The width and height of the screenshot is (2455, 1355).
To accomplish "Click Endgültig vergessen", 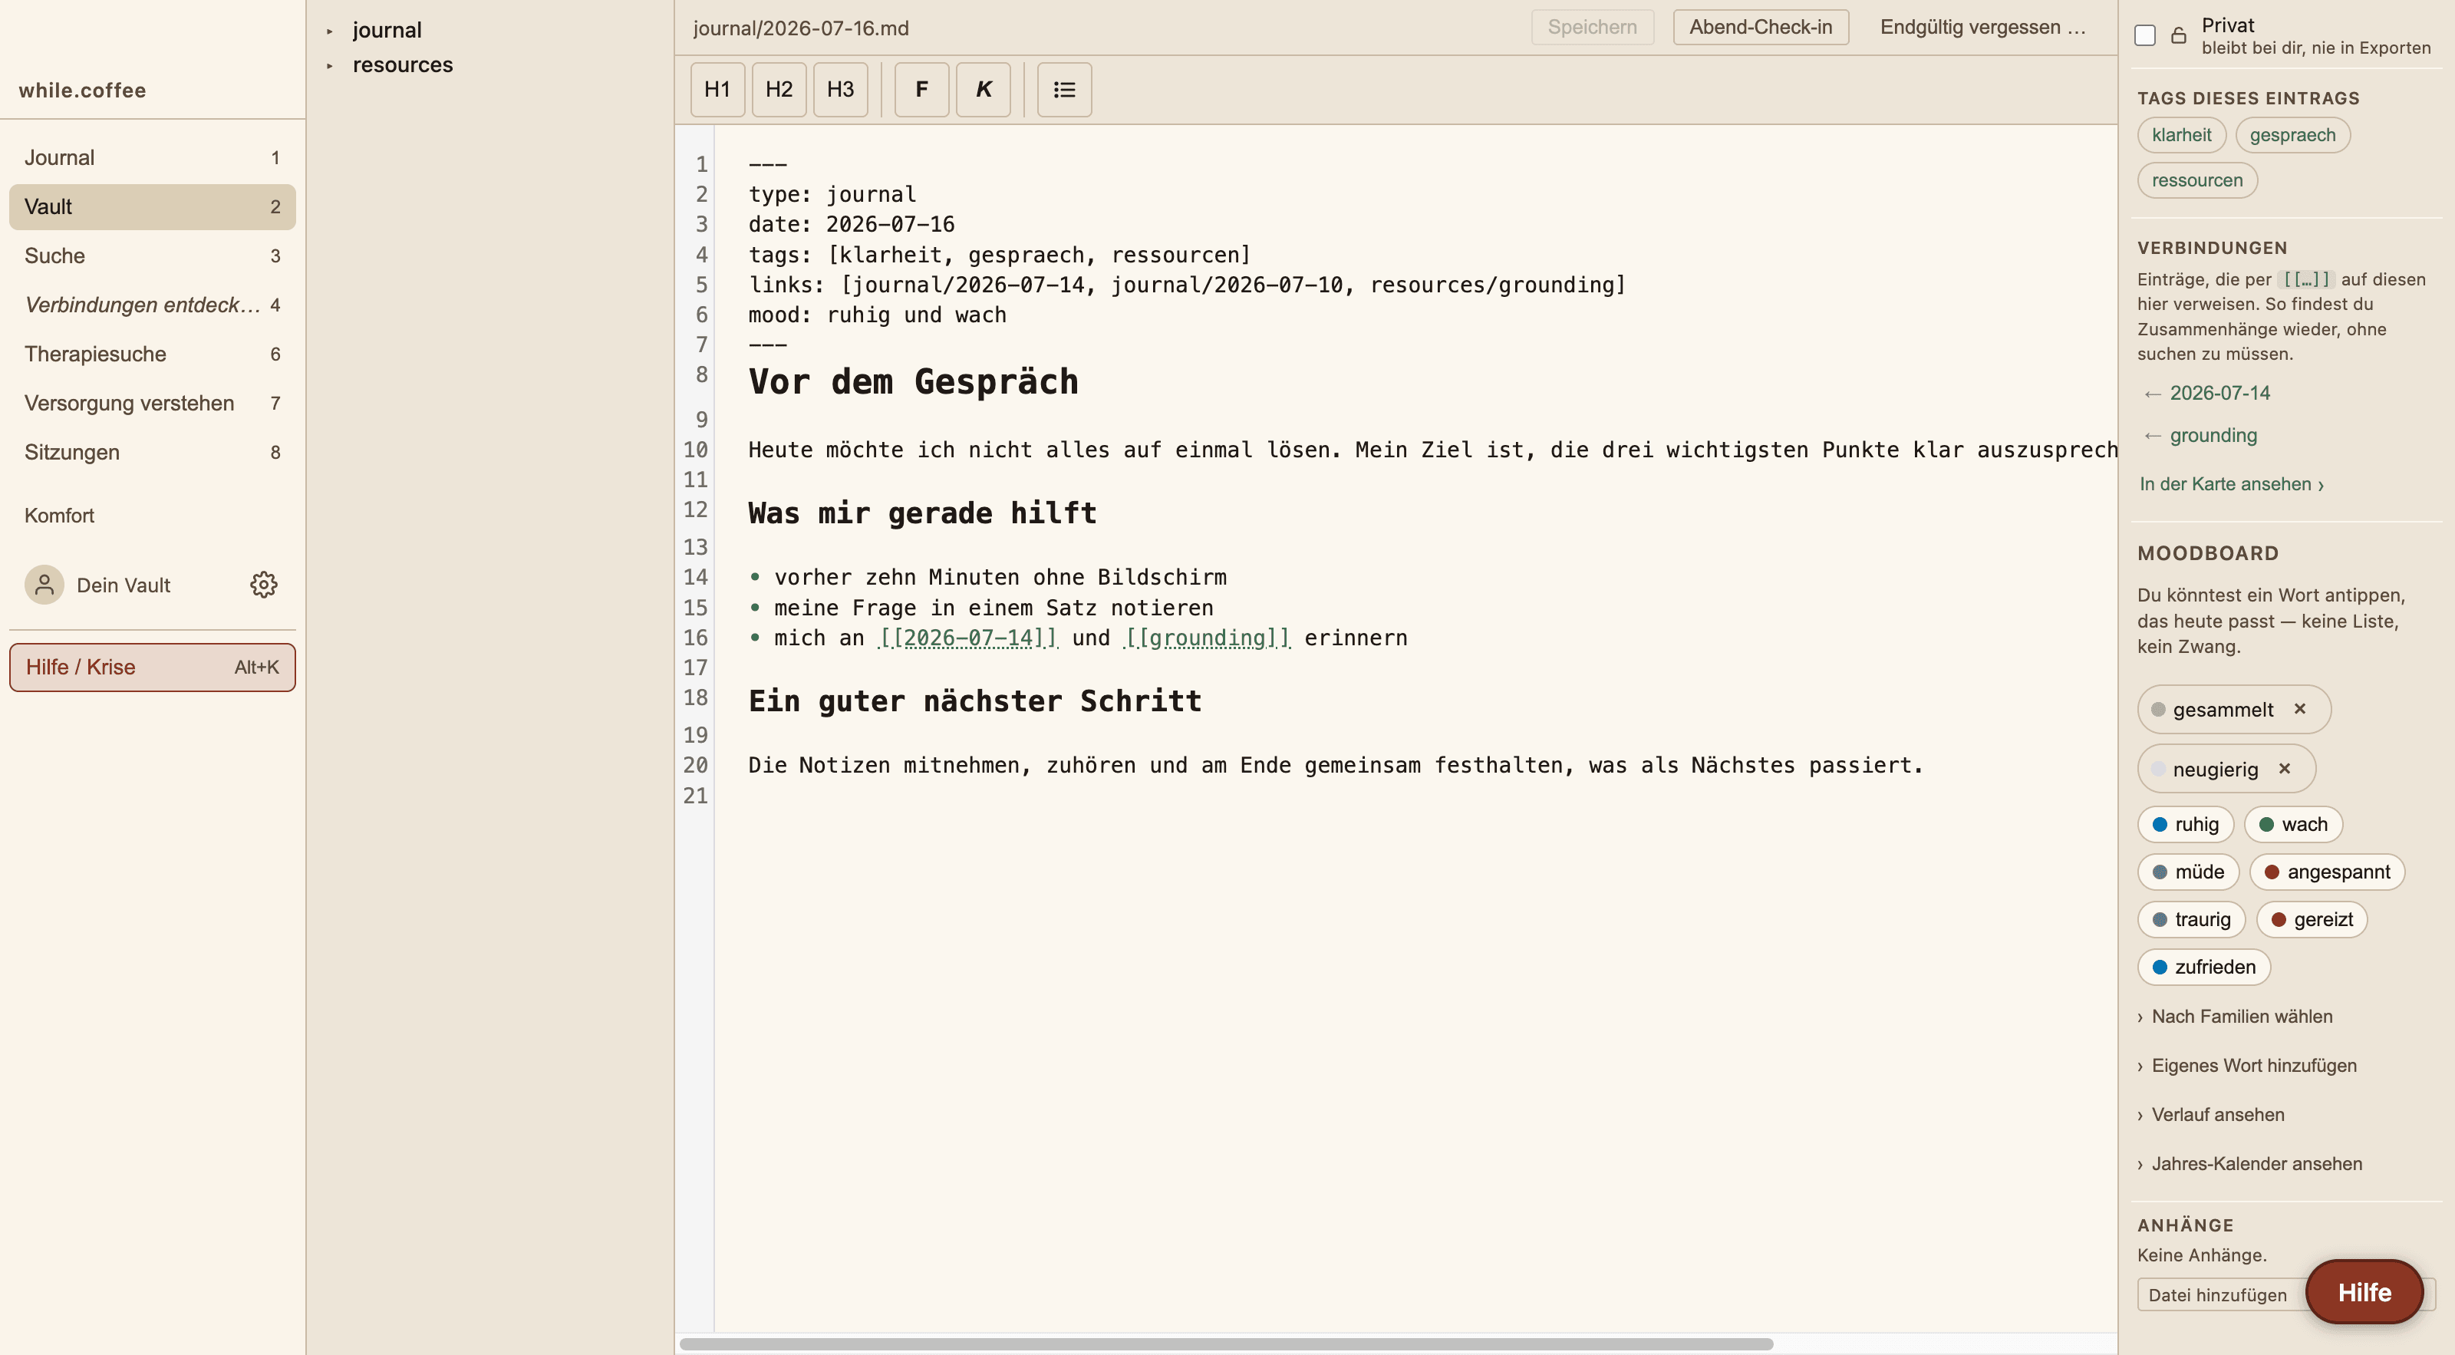I will click(1982, 27).
